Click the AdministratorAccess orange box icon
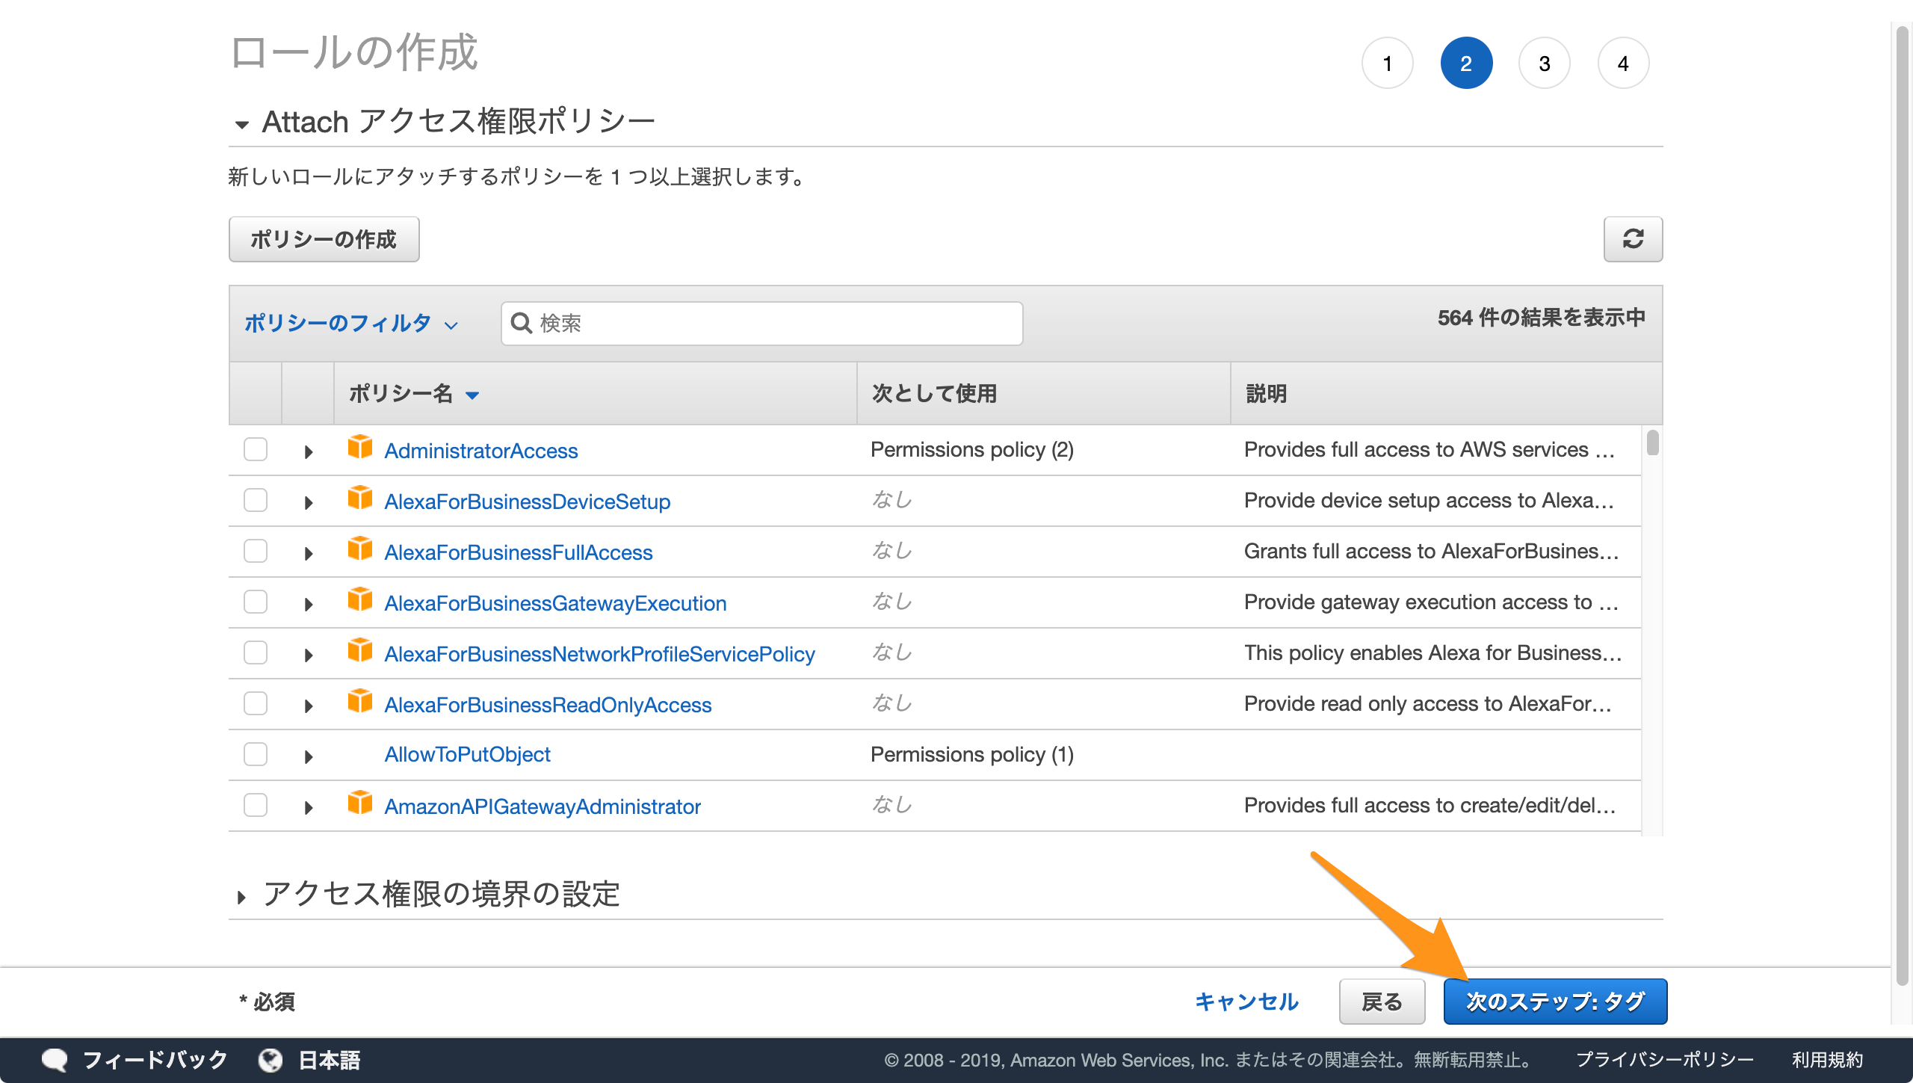The height and width of the screenshot is (1083, 1913). point(360,448)
